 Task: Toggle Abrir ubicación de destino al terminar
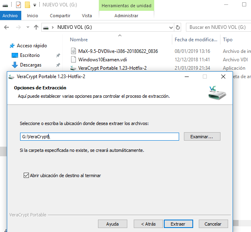26,176
